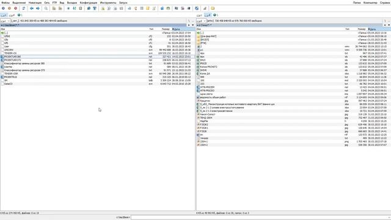Open the Вкладки menu

[72, 2]
